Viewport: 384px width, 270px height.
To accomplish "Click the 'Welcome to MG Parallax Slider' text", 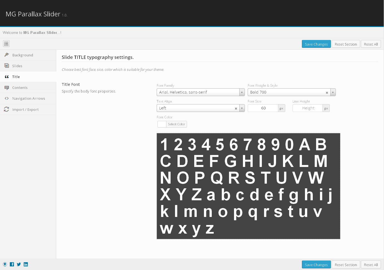I will [32, 32].
